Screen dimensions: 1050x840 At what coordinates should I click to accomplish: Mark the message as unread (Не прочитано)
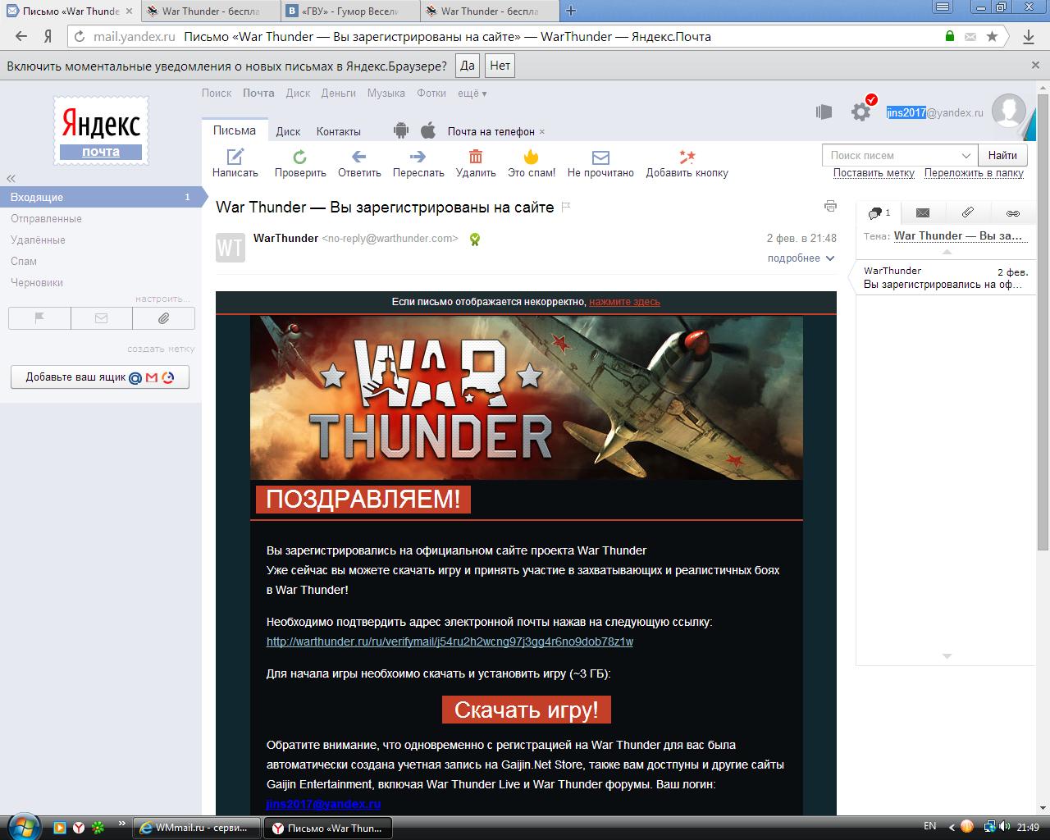click(x=600, y=163)
